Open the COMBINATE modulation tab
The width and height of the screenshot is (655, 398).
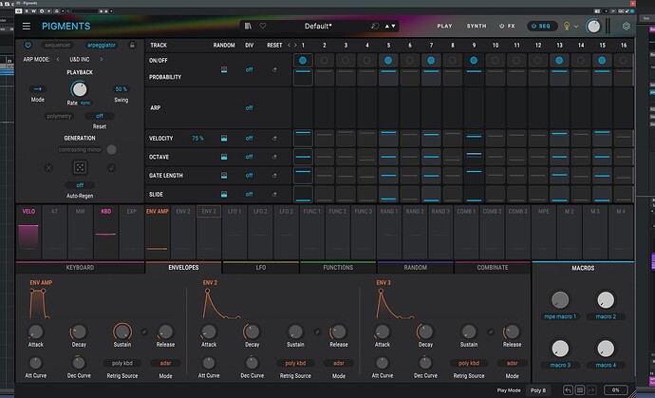click(x=493, y=268)
